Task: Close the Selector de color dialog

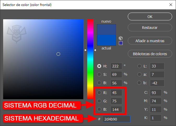Action: (x=171, y=5)
